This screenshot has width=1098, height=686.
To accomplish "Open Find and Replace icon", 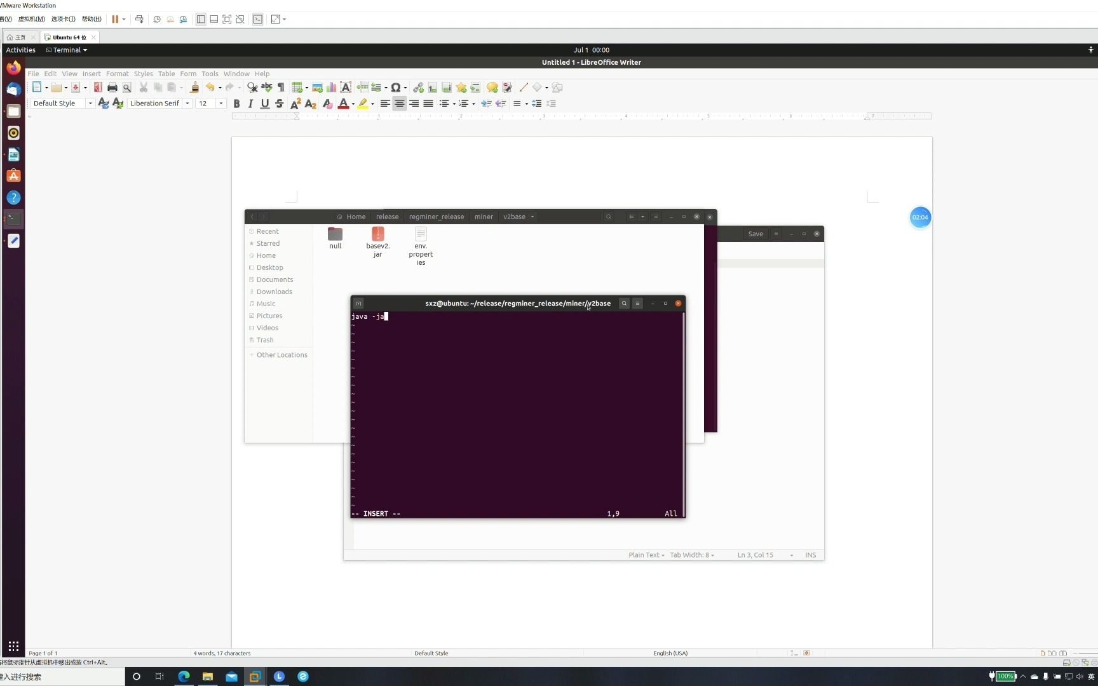I will tap(252, 88).
